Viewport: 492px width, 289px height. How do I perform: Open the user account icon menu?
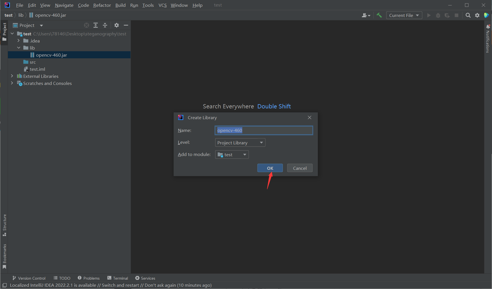(366, 15)
